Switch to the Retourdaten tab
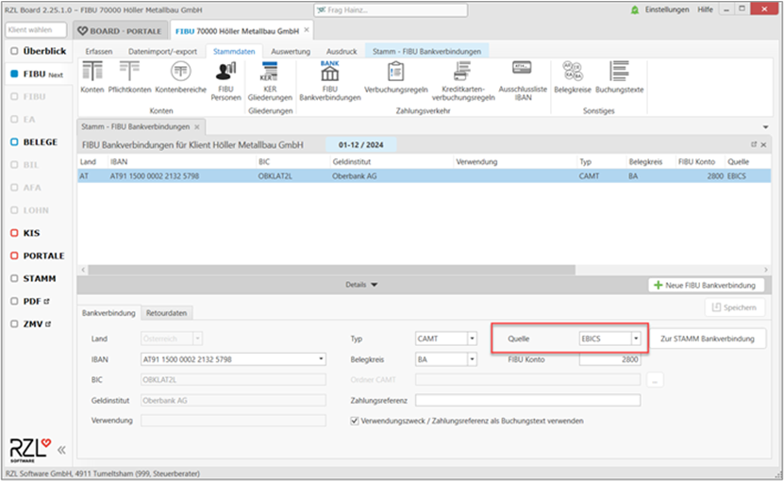Image resolution: width=784 pixels, height=481 pixels. pos(165,313)
